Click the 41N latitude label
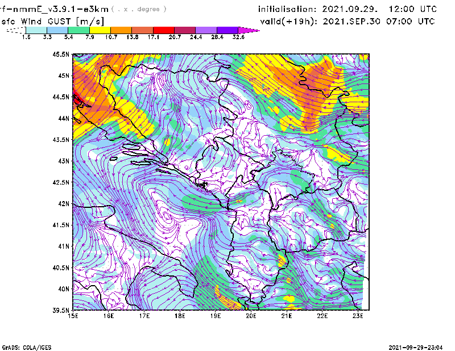The image size is (455, 351). pos(64,246)
